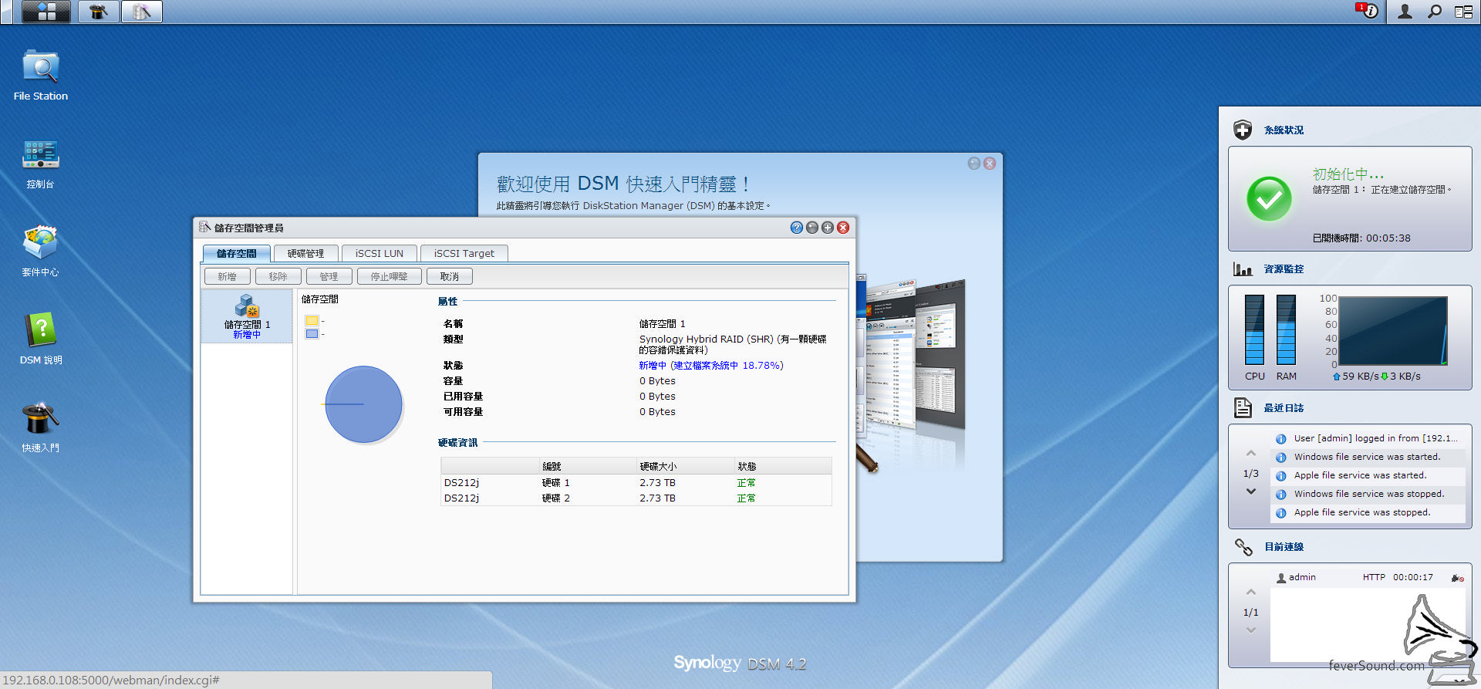Click the 硬碟大小 column header
The height and width of the screenshot is (689, 1481).
685,466
